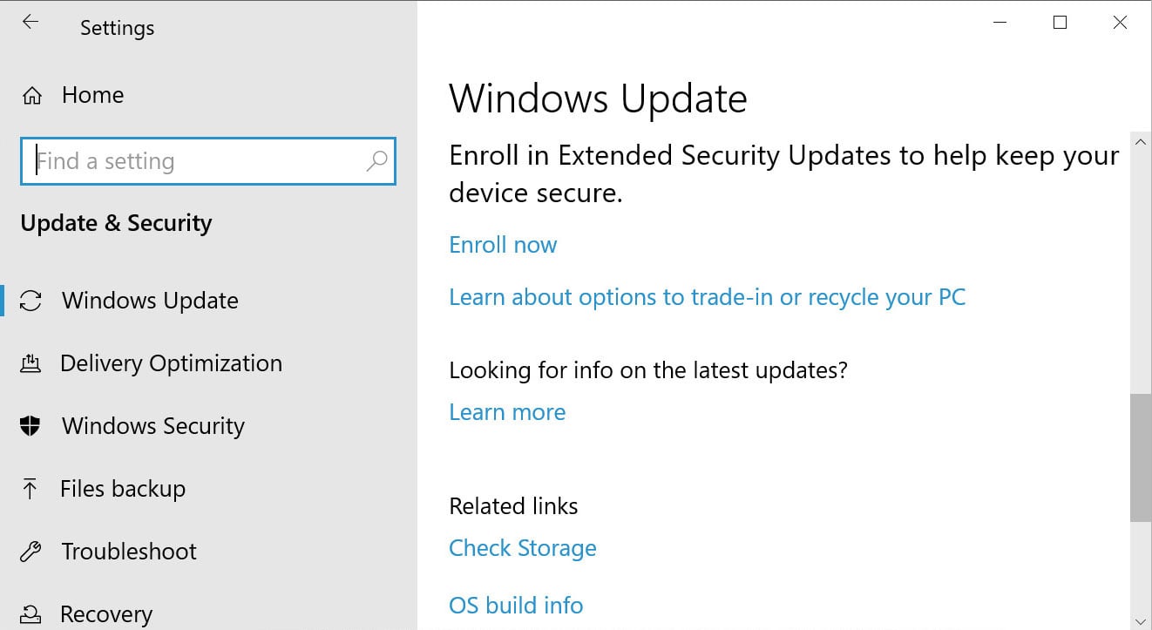
Task: Click Learn more about latest updates
Action: (507, 411)
